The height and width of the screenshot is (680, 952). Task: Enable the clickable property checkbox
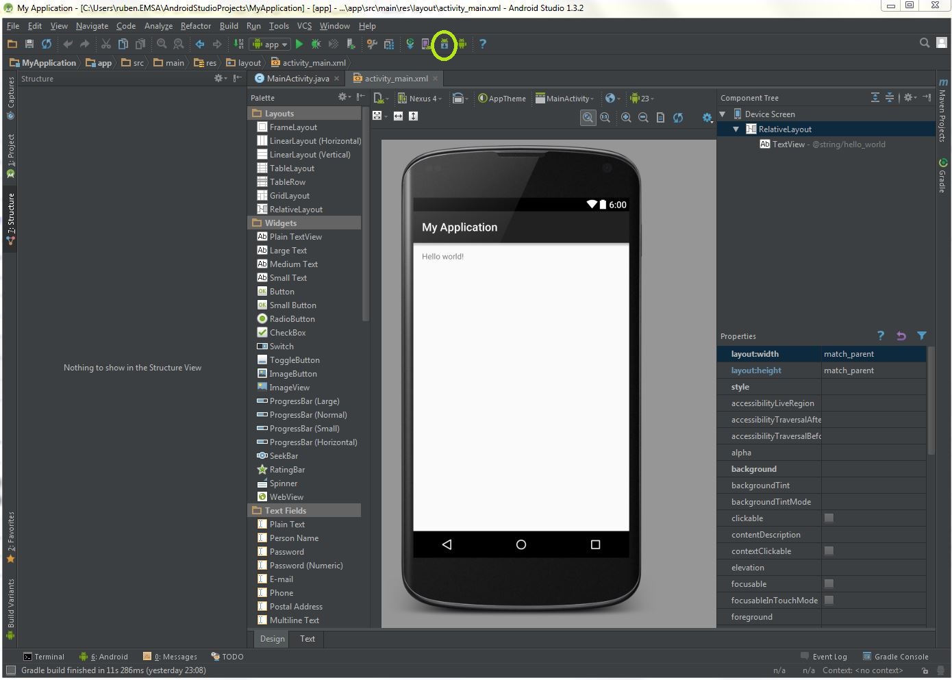(829, 518)
